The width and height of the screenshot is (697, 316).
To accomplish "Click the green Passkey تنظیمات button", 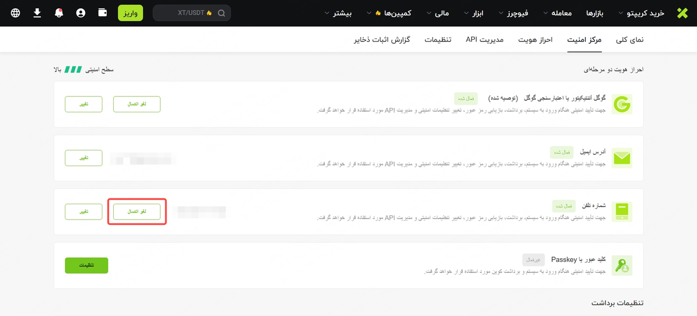I will pyautogui.click(x=87, y=265).
